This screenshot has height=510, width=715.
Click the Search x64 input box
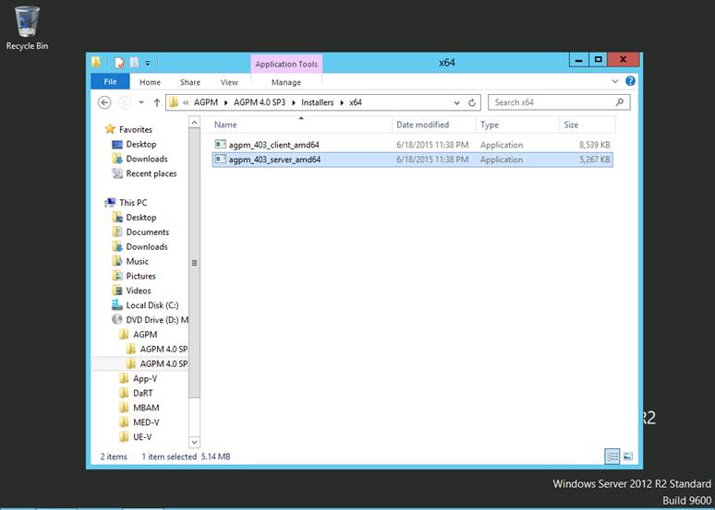tap(552, 102)
